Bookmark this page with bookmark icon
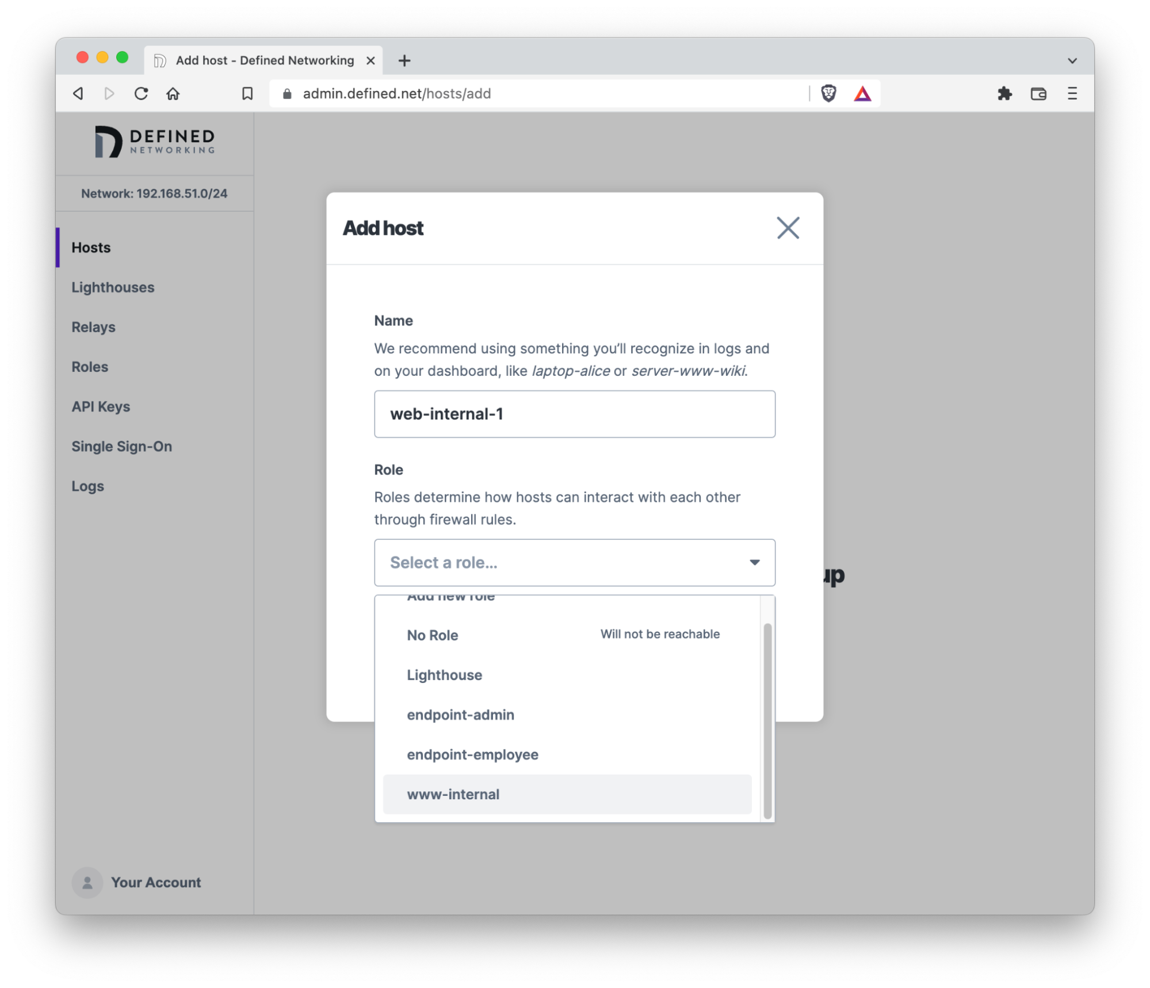 click(247, 93)
